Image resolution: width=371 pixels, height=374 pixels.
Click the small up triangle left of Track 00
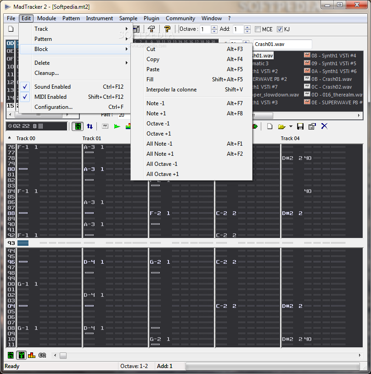coord(9,138)
